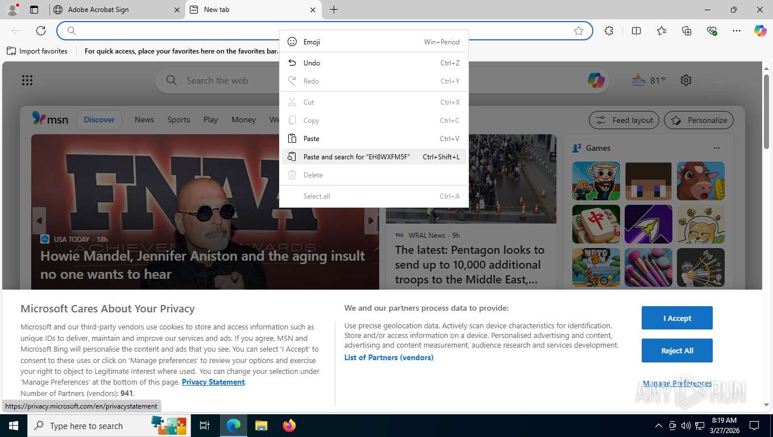
Task: Open the notification center icon
Action: (x=754, y=426)
